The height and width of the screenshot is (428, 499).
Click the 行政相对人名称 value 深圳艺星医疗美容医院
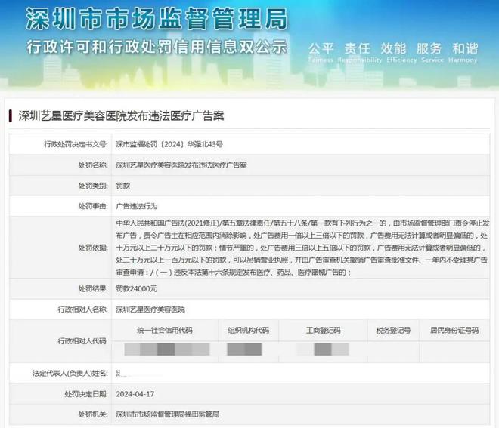tap(150, 309)
